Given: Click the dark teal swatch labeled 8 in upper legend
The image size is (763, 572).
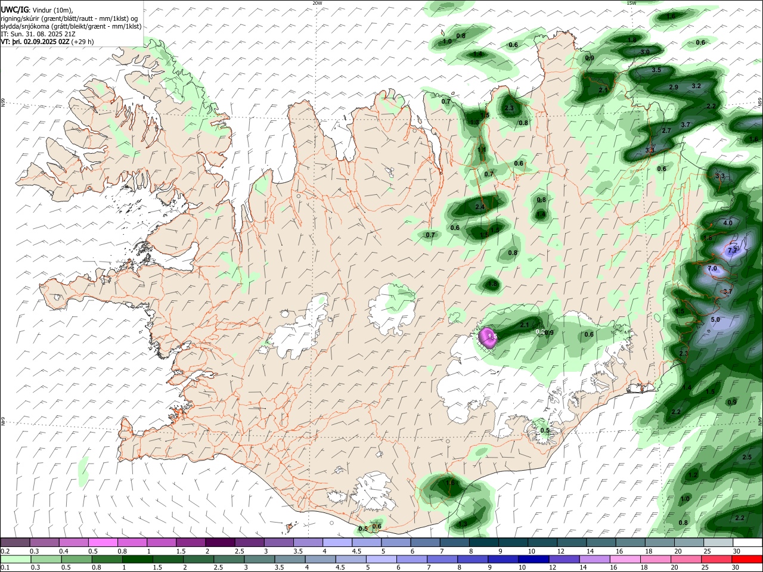Looking at the screenshot, I should 485,543.
